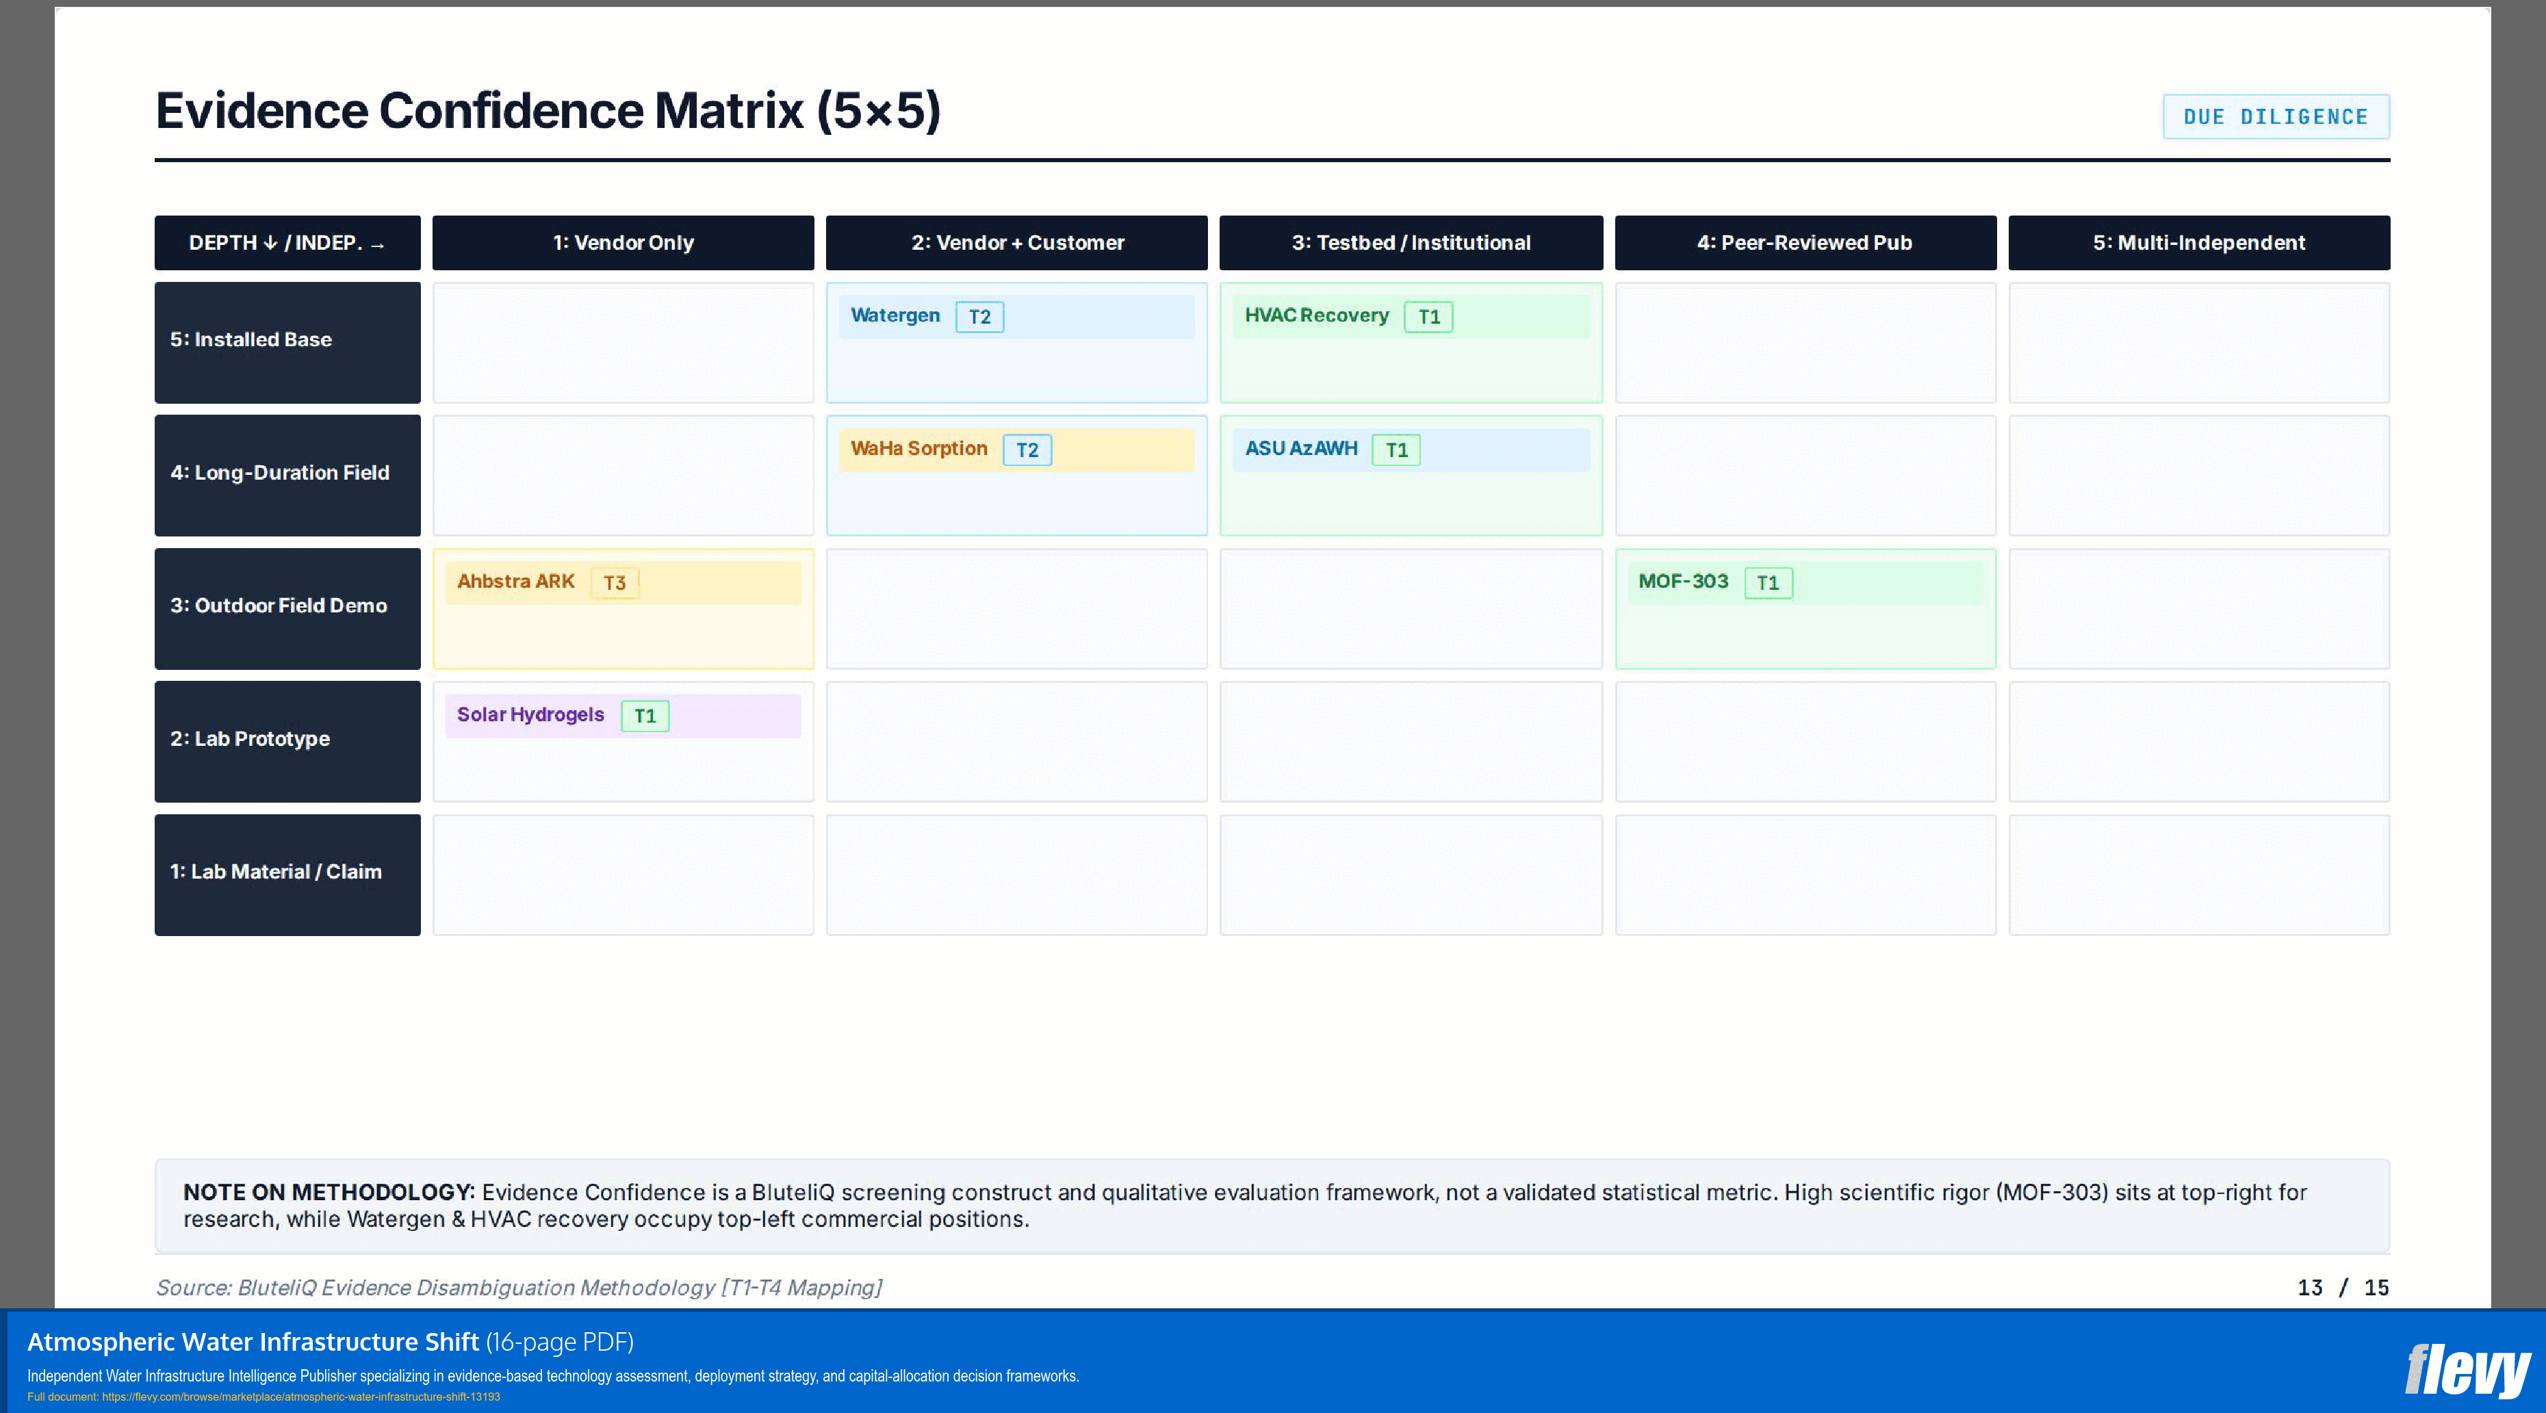2546x1413 pixels.
Task: Click the '2: Vendor + Customer' column header
Action: tap(1016, 243)
